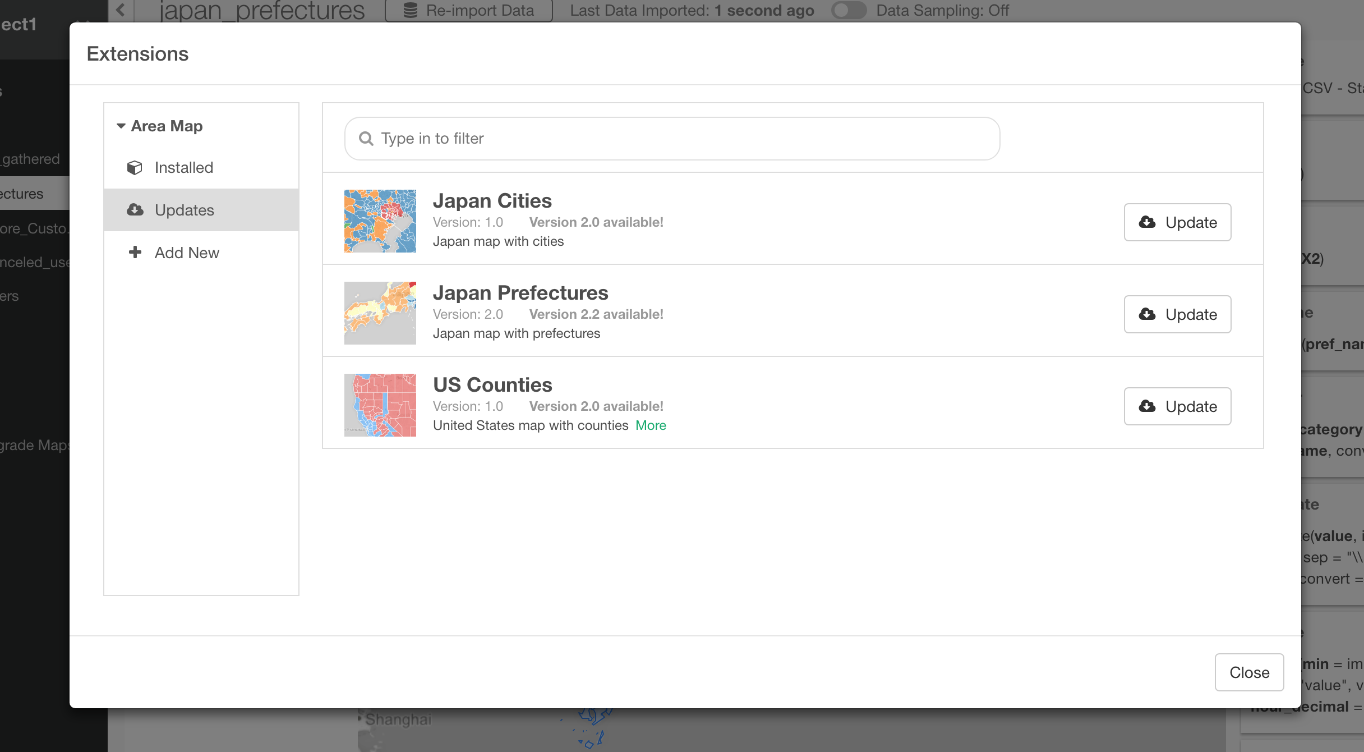This screenshot has width=1364, height=752.
Task: Click the back chevron beside japan_prefectures
Action: tap(121, 10)
